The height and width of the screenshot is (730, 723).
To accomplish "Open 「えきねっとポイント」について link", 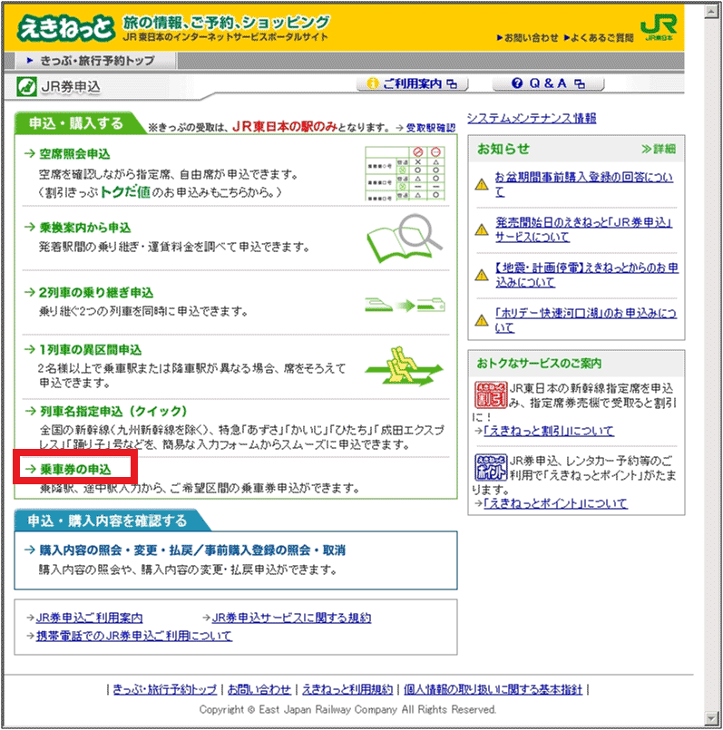I will tap(555, 503).
